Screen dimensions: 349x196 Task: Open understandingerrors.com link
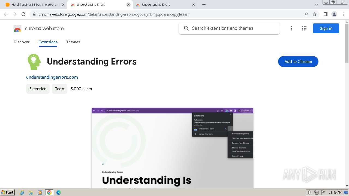(52, 77)
